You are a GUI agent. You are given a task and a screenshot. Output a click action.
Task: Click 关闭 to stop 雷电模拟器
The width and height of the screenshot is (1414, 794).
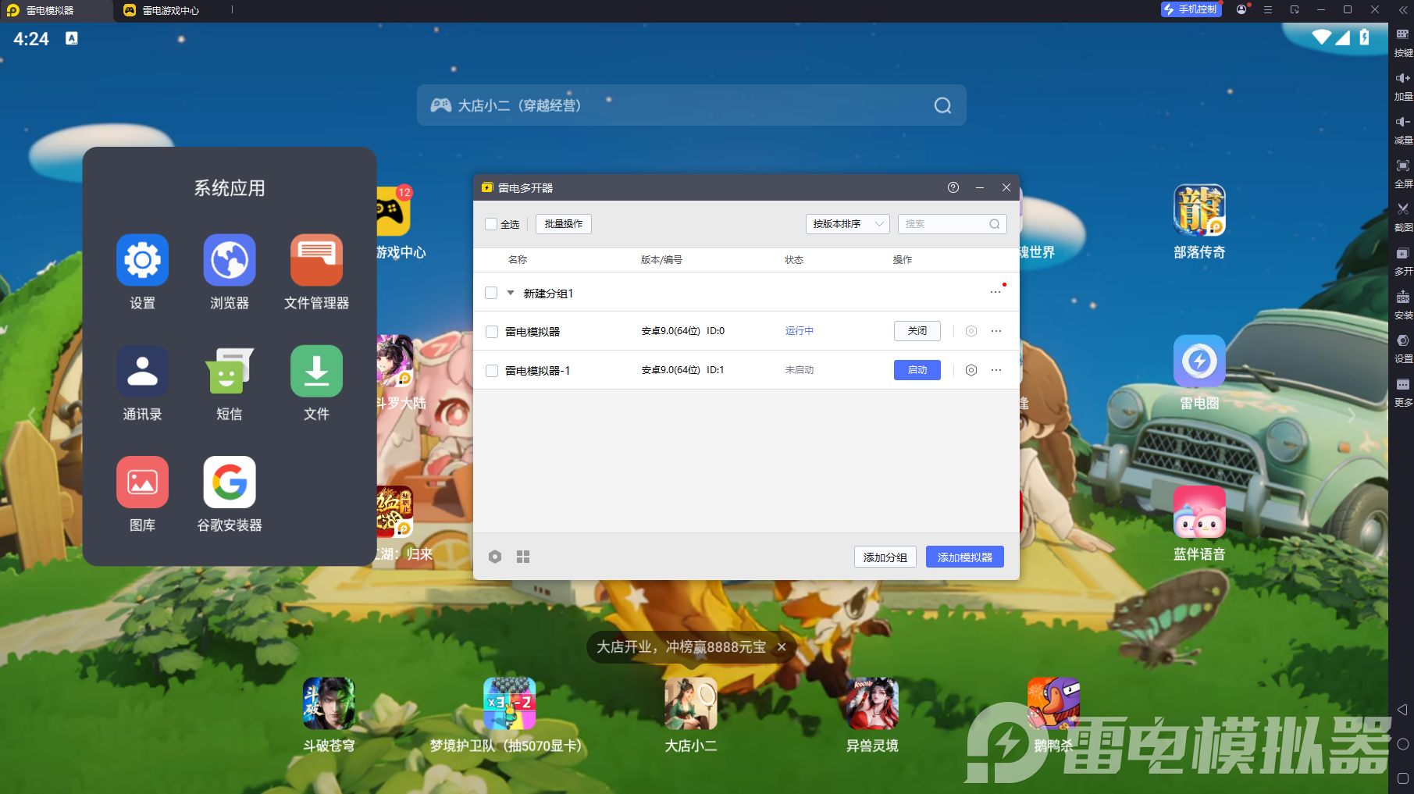pyautogui.click(x=917, y=331)
